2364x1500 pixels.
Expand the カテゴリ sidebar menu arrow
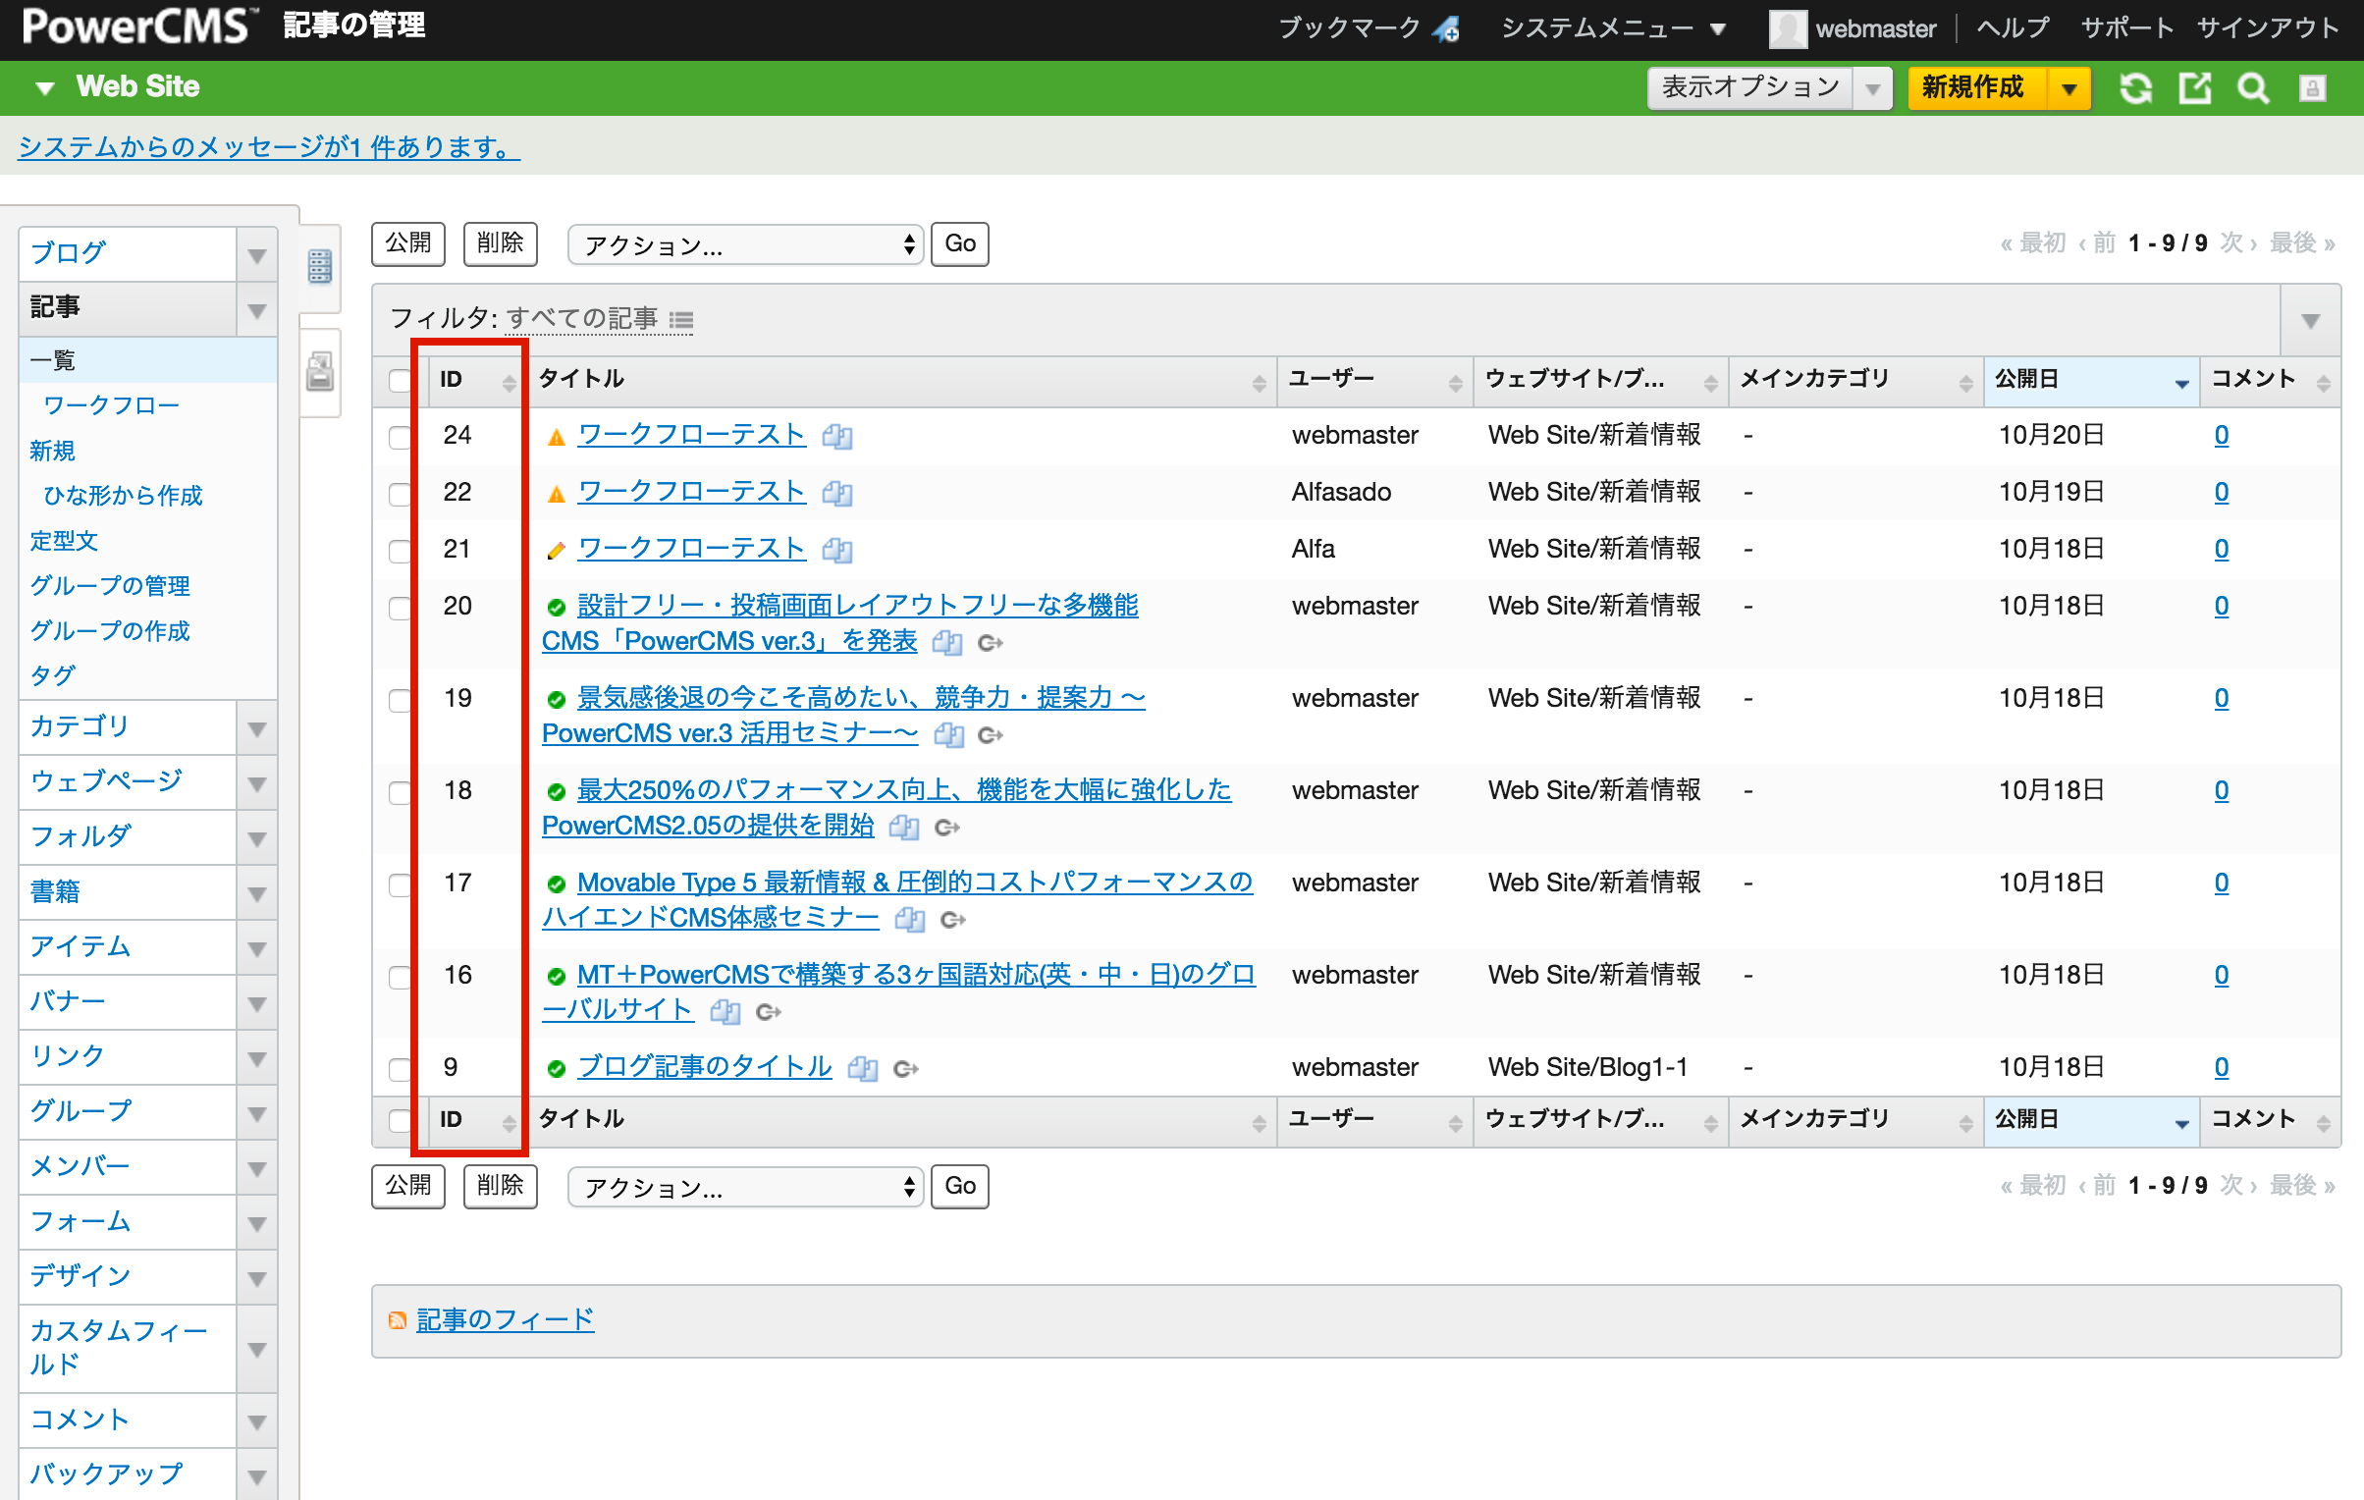[257, 728]
